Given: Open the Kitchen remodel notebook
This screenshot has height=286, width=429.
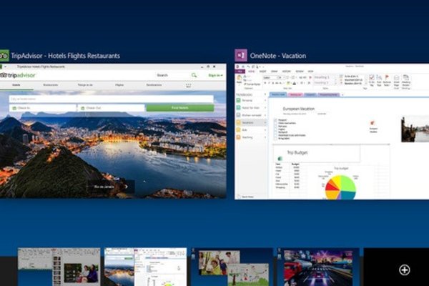Looking at the screenshot, I should pos(251,115).
